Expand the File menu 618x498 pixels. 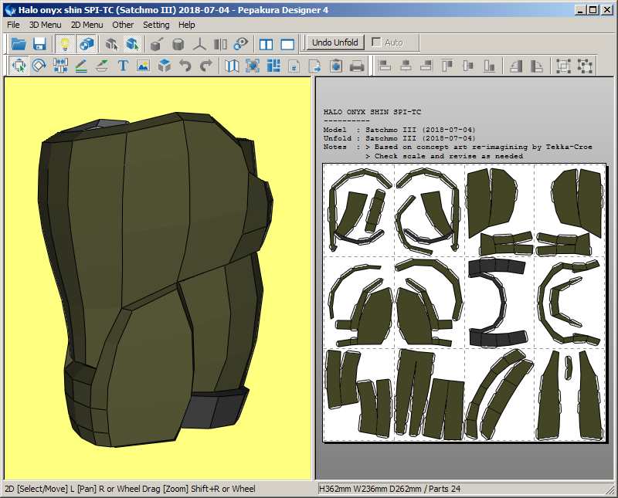13,25
